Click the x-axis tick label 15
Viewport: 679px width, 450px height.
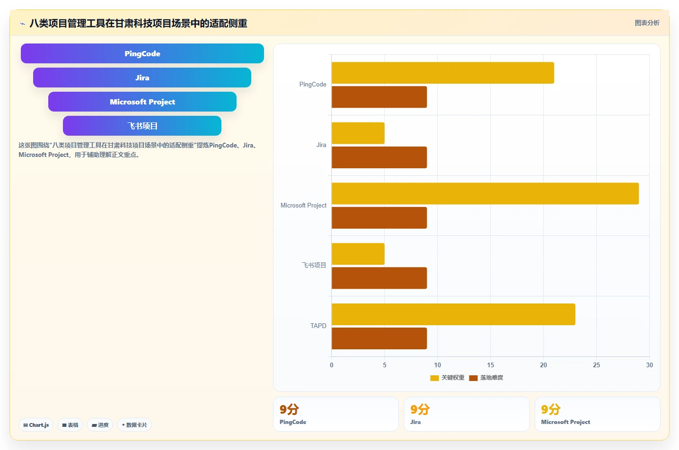pos(491,365)
